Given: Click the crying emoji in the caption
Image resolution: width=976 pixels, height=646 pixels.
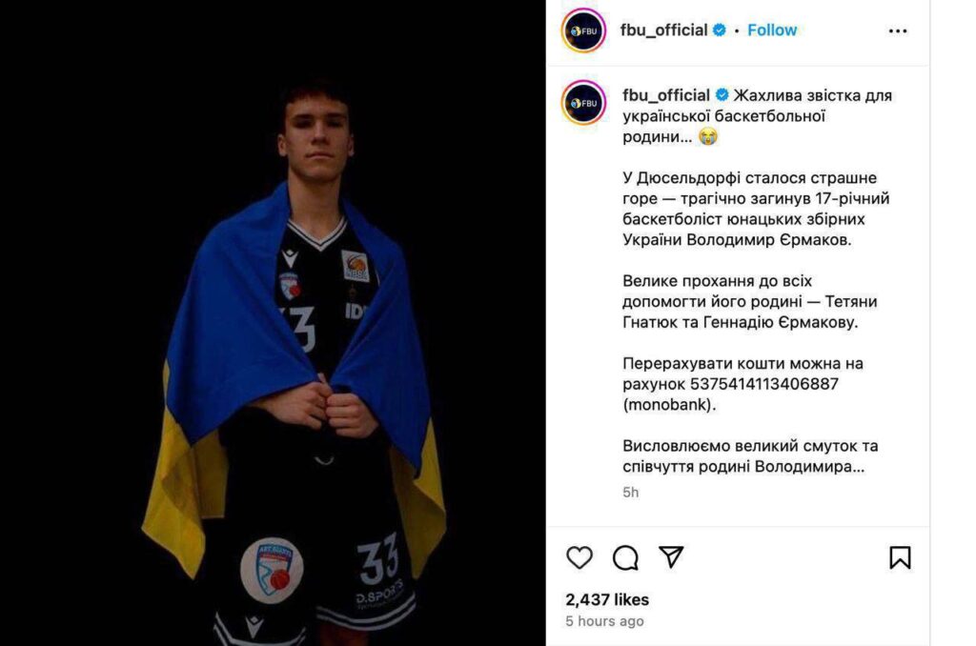Looking at the screenshot, I should 708,136.
